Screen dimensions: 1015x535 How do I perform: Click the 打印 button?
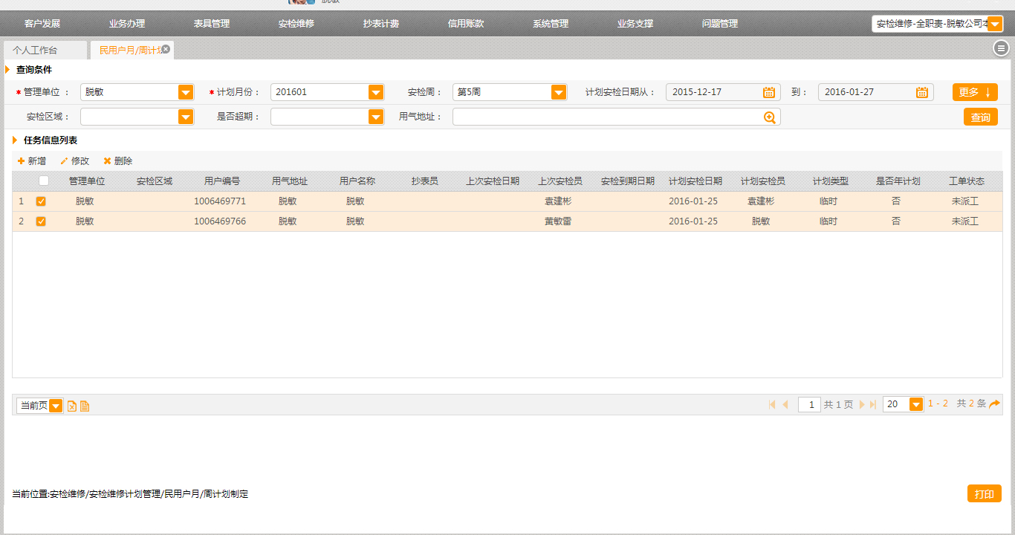pyautogui.click(x=984, y=494)
